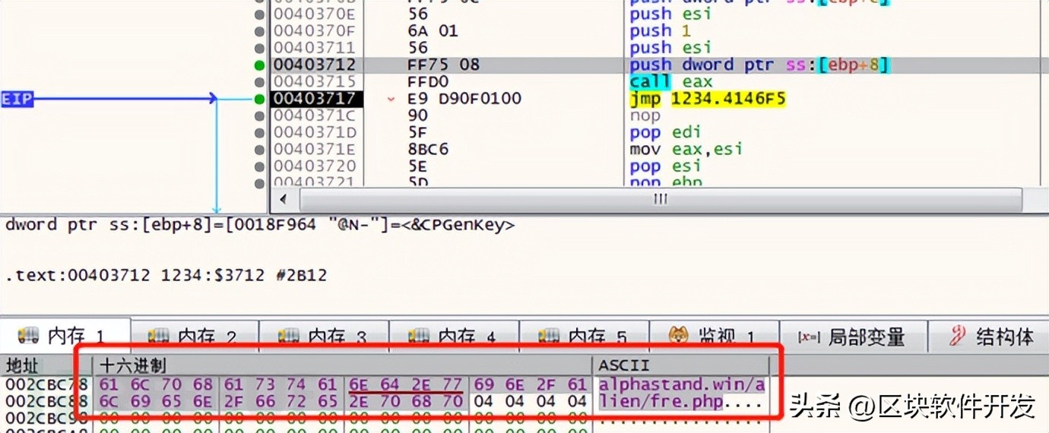
Task: Open the 监视 1 watch tab
Action: pos(714,336)
